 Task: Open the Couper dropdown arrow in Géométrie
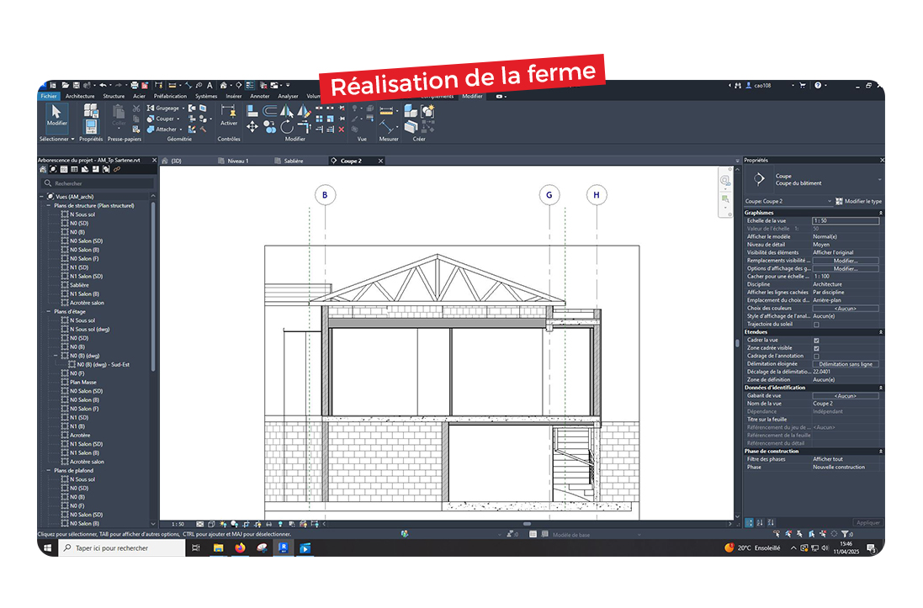coord(178,119)
